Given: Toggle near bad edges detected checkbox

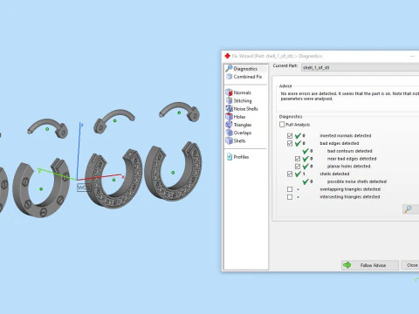Looking at the screenshot, I should pyautogui.click(x=298, y=159).
